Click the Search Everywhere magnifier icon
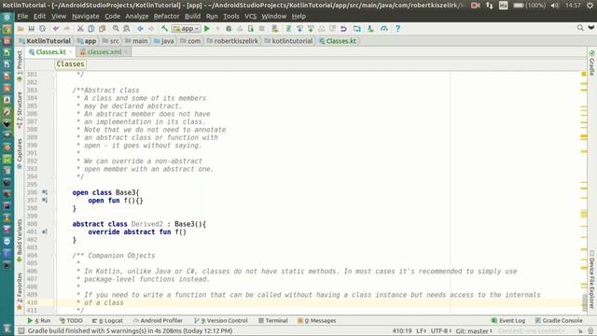Viewport: 597px width, 336px height. pos(580,27)
